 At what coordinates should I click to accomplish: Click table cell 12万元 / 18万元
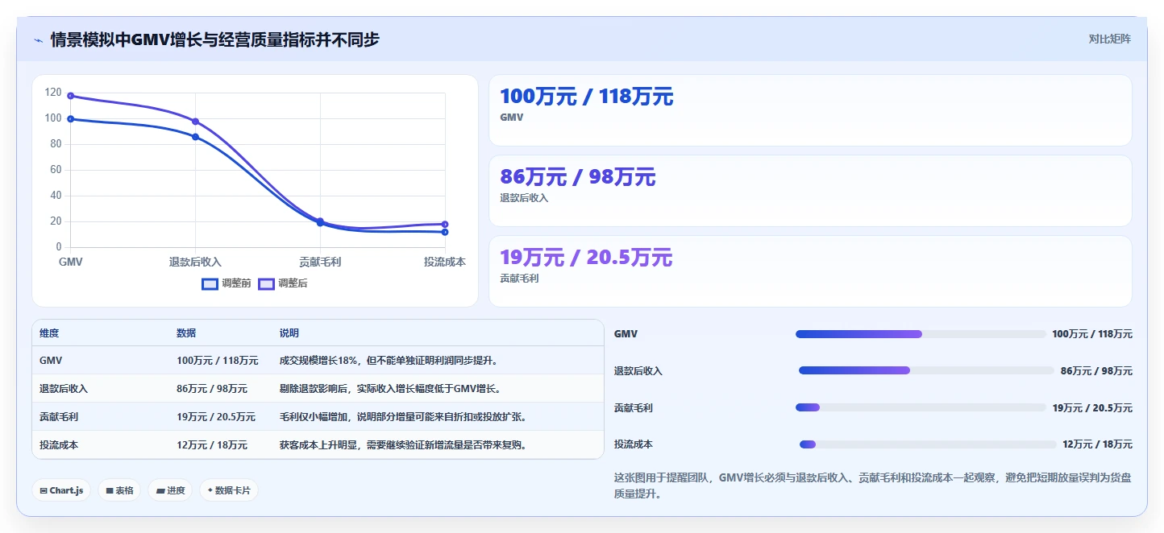[212, 444]
